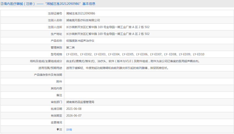The width and height of the screenshot is (234, 134).
Task: Click expiry date 2026-06-07
Action: pyautogui.click(x=74, y=116)
